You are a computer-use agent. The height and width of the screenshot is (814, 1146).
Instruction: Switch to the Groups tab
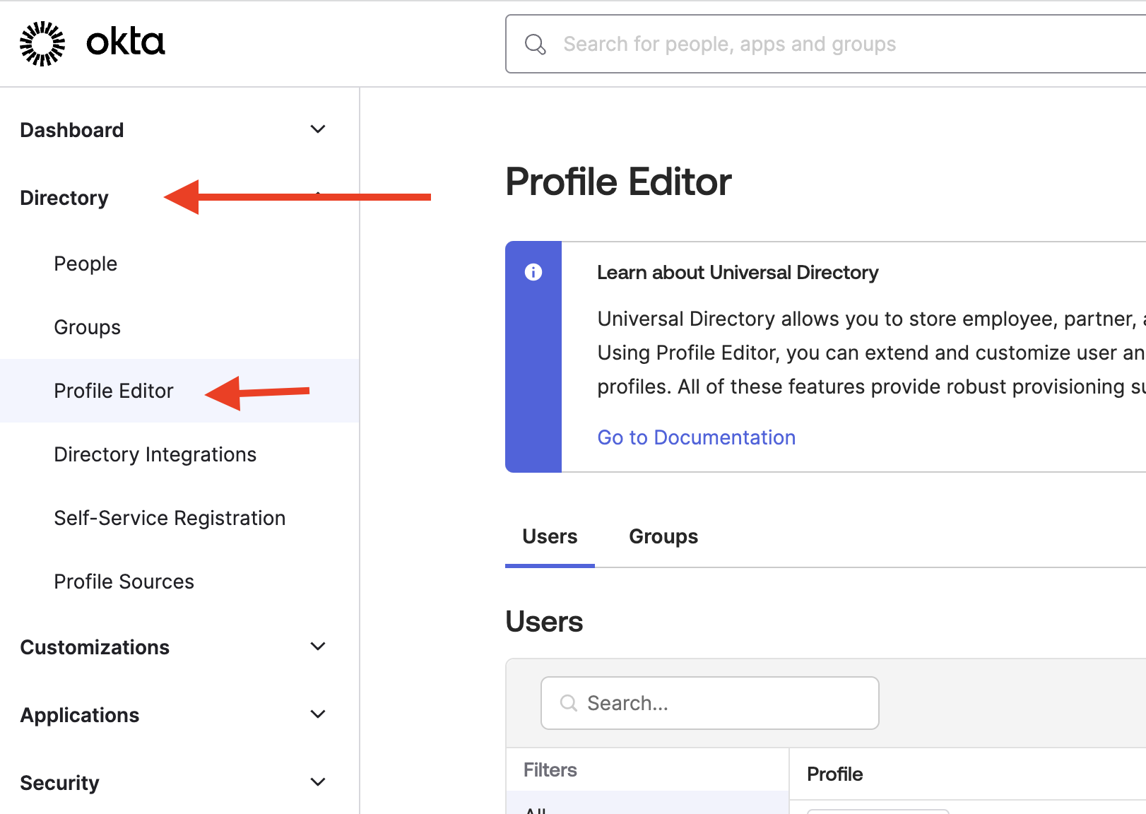coord(663,537)
